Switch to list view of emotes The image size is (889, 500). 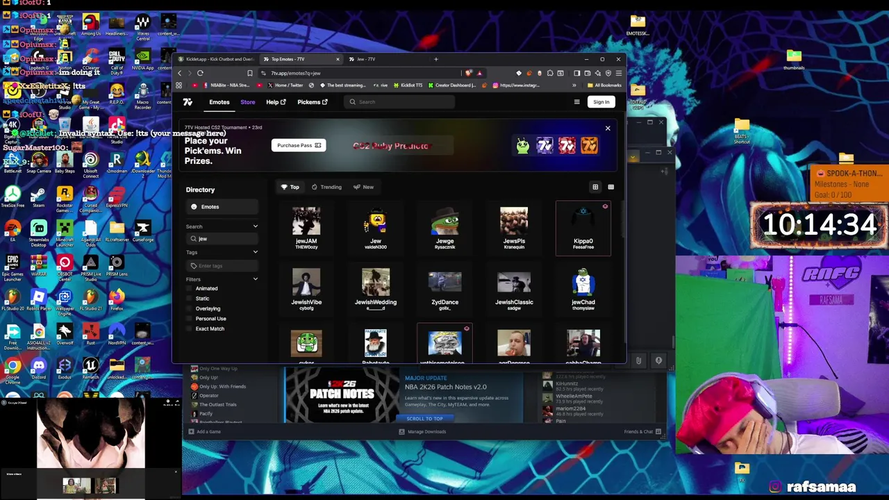611,187
